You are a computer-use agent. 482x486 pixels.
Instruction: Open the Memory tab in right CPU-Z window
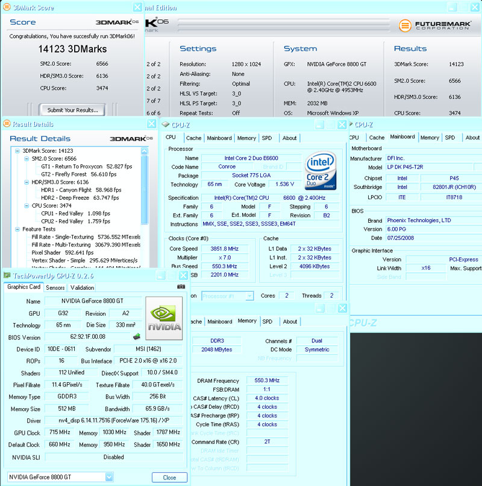point(430,137)
